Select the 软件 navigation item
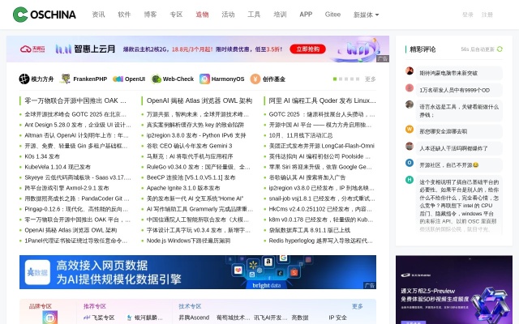 point(124,15)
